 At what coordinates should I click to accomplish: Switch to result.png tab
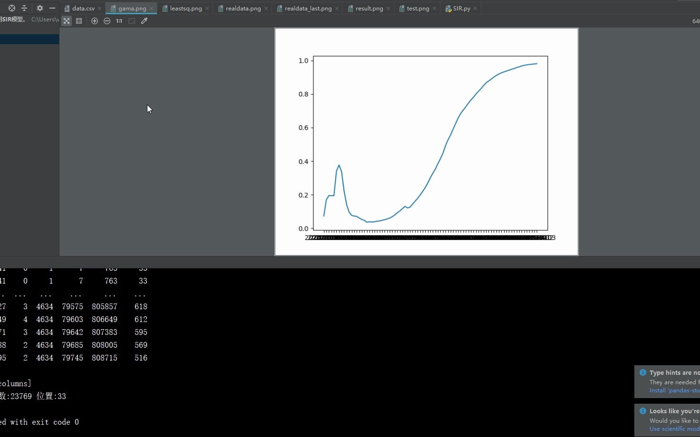tap(369, 9)
